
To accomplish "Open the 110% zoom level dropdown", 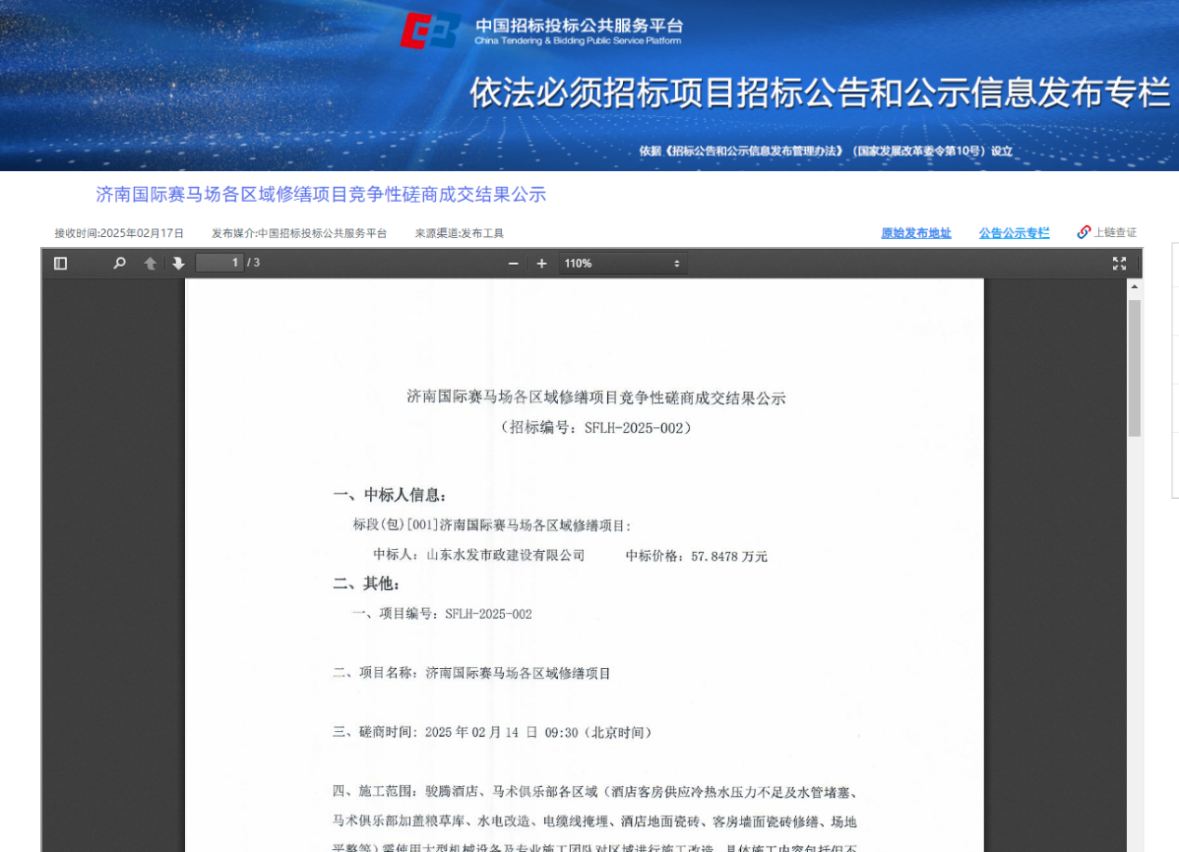I will tap(623, 264).
